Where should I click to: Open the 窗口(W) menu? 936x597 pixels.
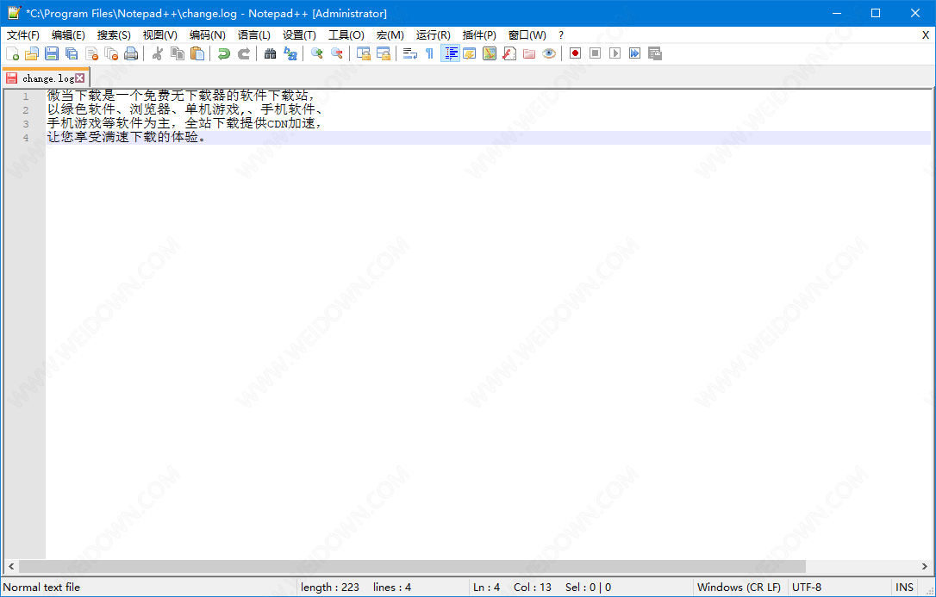[x=527, y=35]
